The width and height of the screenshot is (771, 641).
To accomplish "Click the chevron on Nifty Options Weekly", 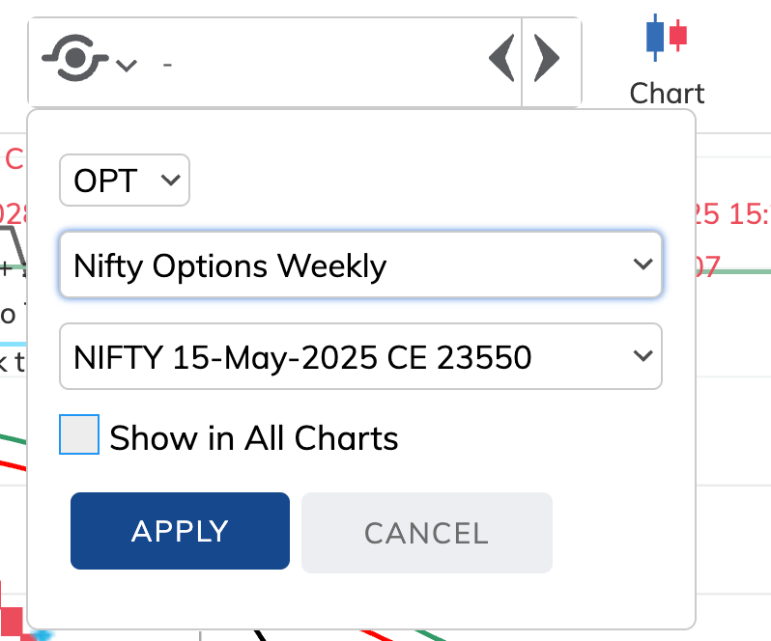I will [642, 265].
